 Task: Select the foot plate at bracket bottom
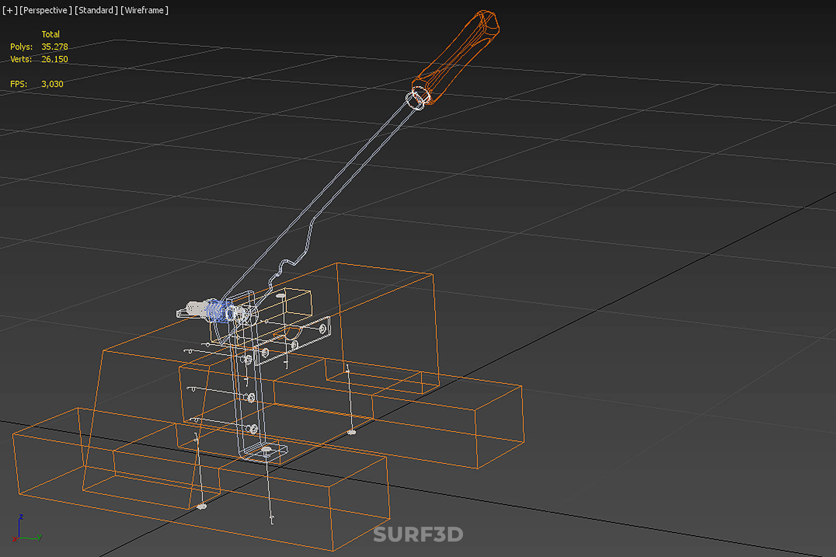coord(265,452)
